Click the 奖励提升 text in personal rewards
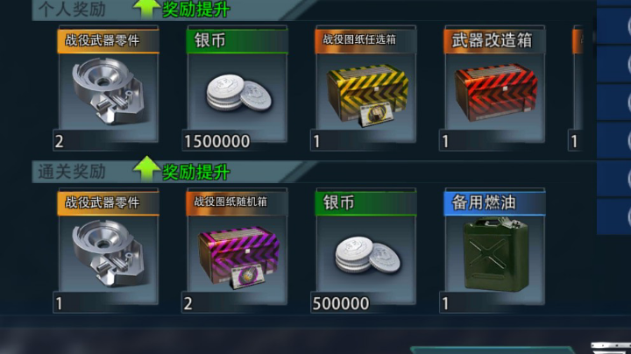This screenshot has height=354, width=631. (196, 9)
